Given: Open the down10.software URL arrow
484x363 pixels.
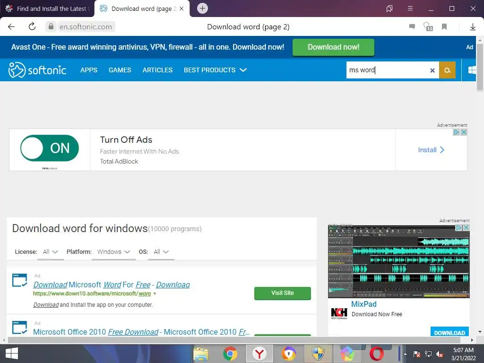Looking at the screenshot, I should (x=155, y=294).
